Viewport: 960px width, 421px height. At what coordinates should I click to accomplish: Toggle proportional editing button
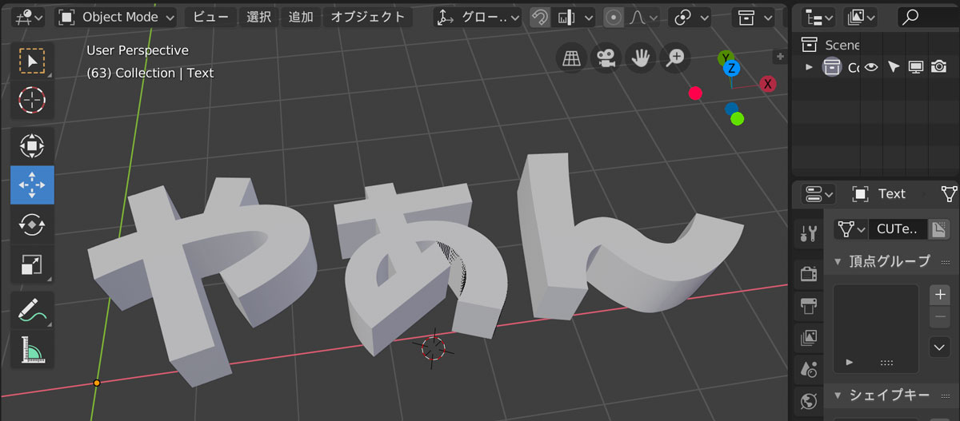(x=614, y=17)
